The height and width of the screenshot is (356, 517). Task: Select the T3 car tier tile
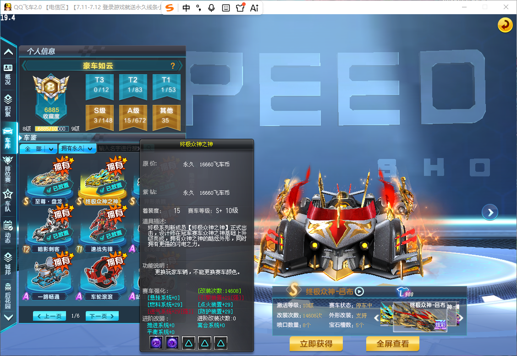click(100, 87)
